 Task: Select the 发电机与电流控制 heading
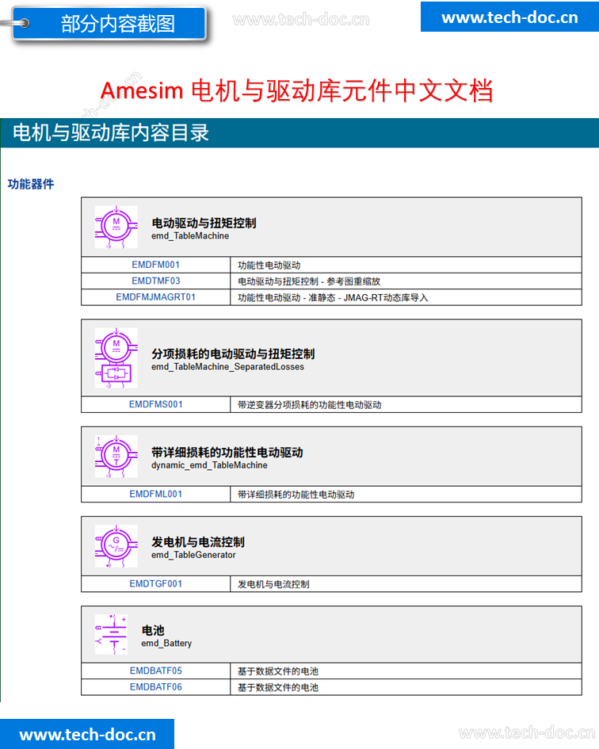click(198, 542)
